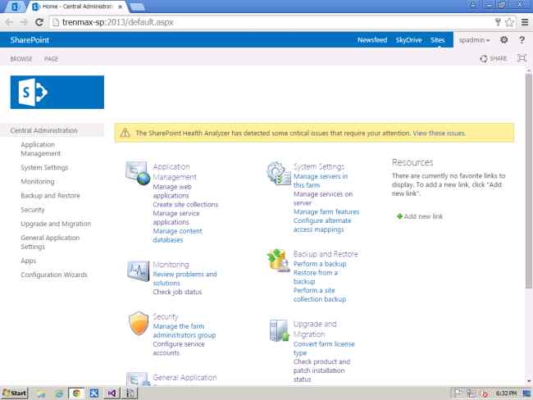This screenshot has width=533, height=400.
Task: Click the Application Management globe icon
Action: pos(138,173)
